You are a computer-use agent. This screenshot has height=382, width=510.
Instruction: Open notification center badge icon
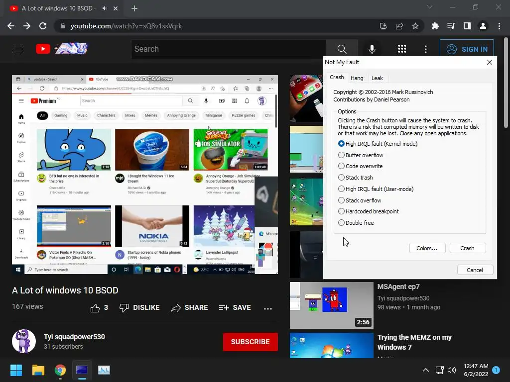click(x=496, y=370)
